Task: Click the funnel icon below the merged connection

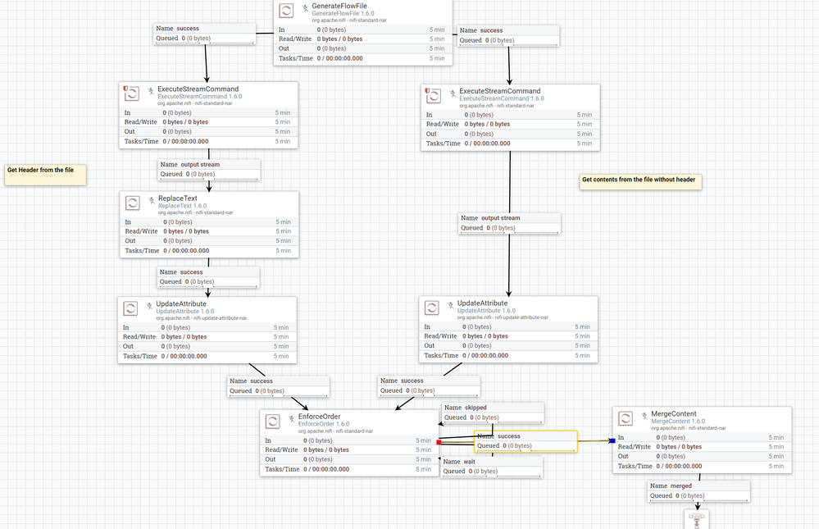Action: pyautogui.click(x=696, y=518)
